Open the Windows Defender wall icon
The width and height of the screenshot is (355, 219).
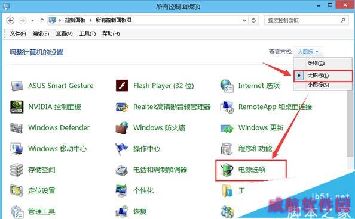[x=17, y=128]
